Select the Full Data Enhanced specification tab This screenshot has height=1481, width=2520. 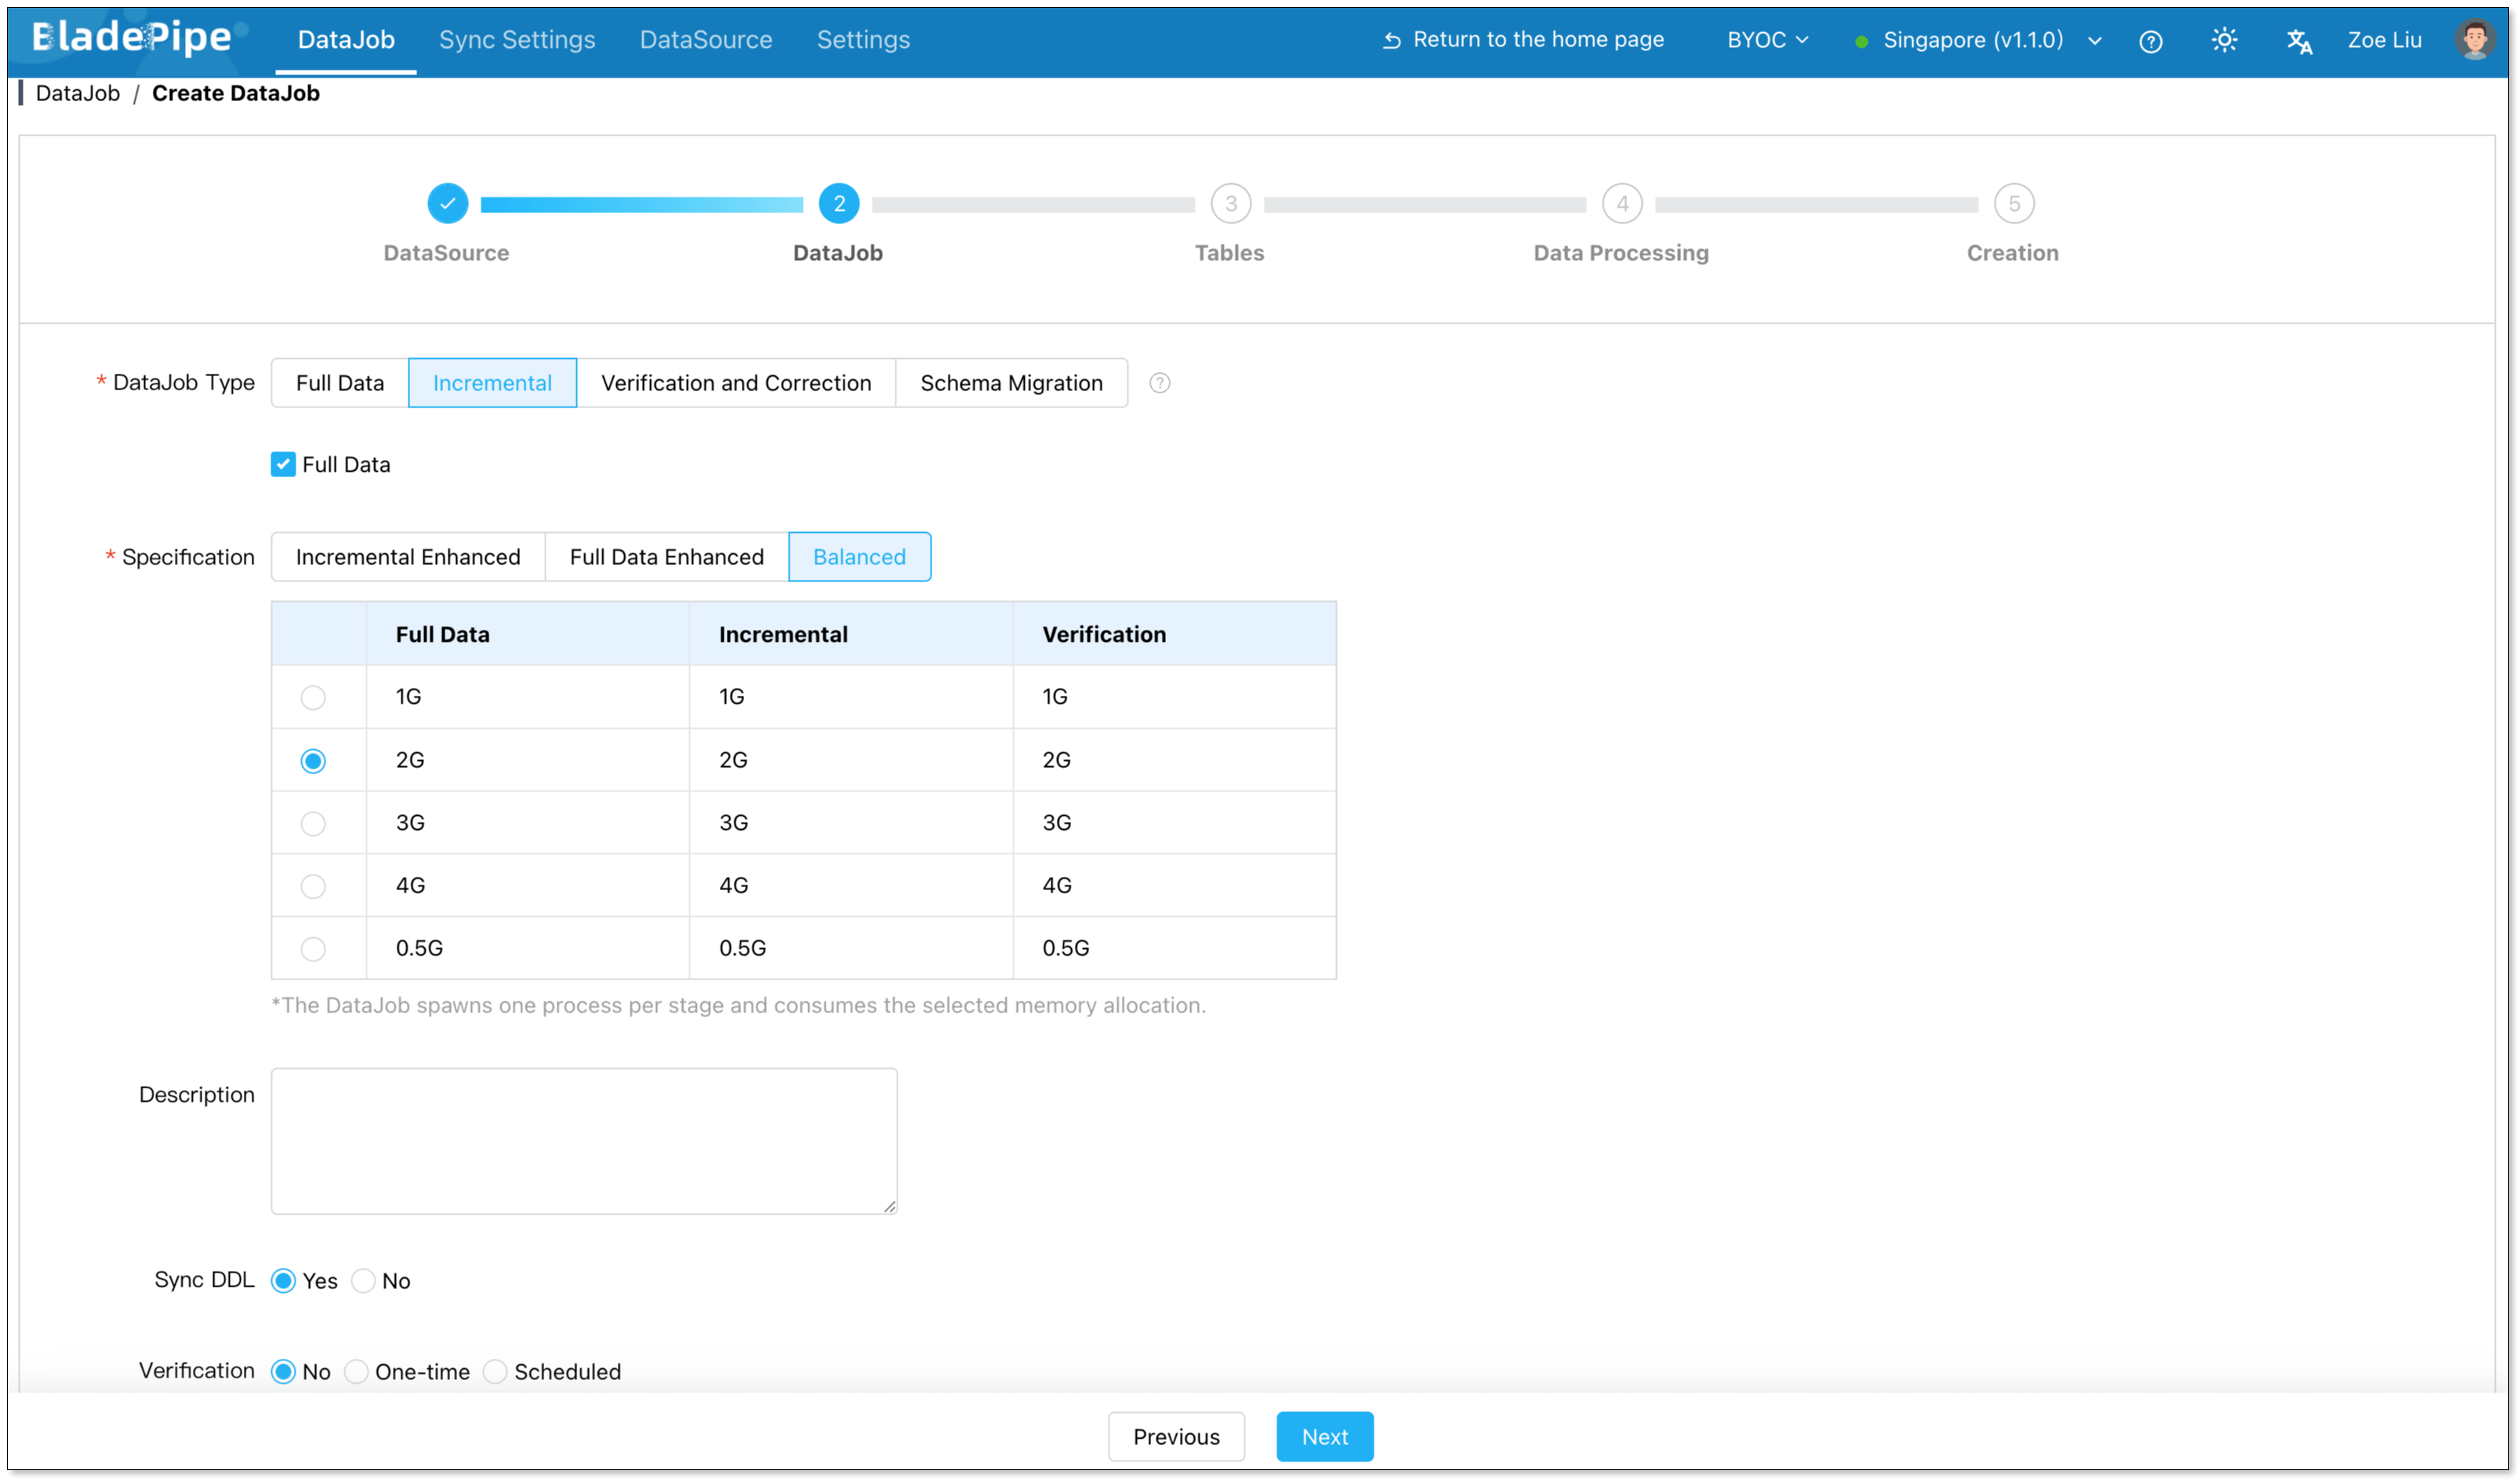click(666, 556)
